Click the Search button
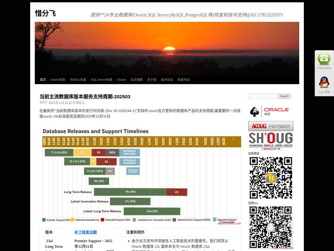The height and width of the screenshot is (251, 334). point(284,96)
